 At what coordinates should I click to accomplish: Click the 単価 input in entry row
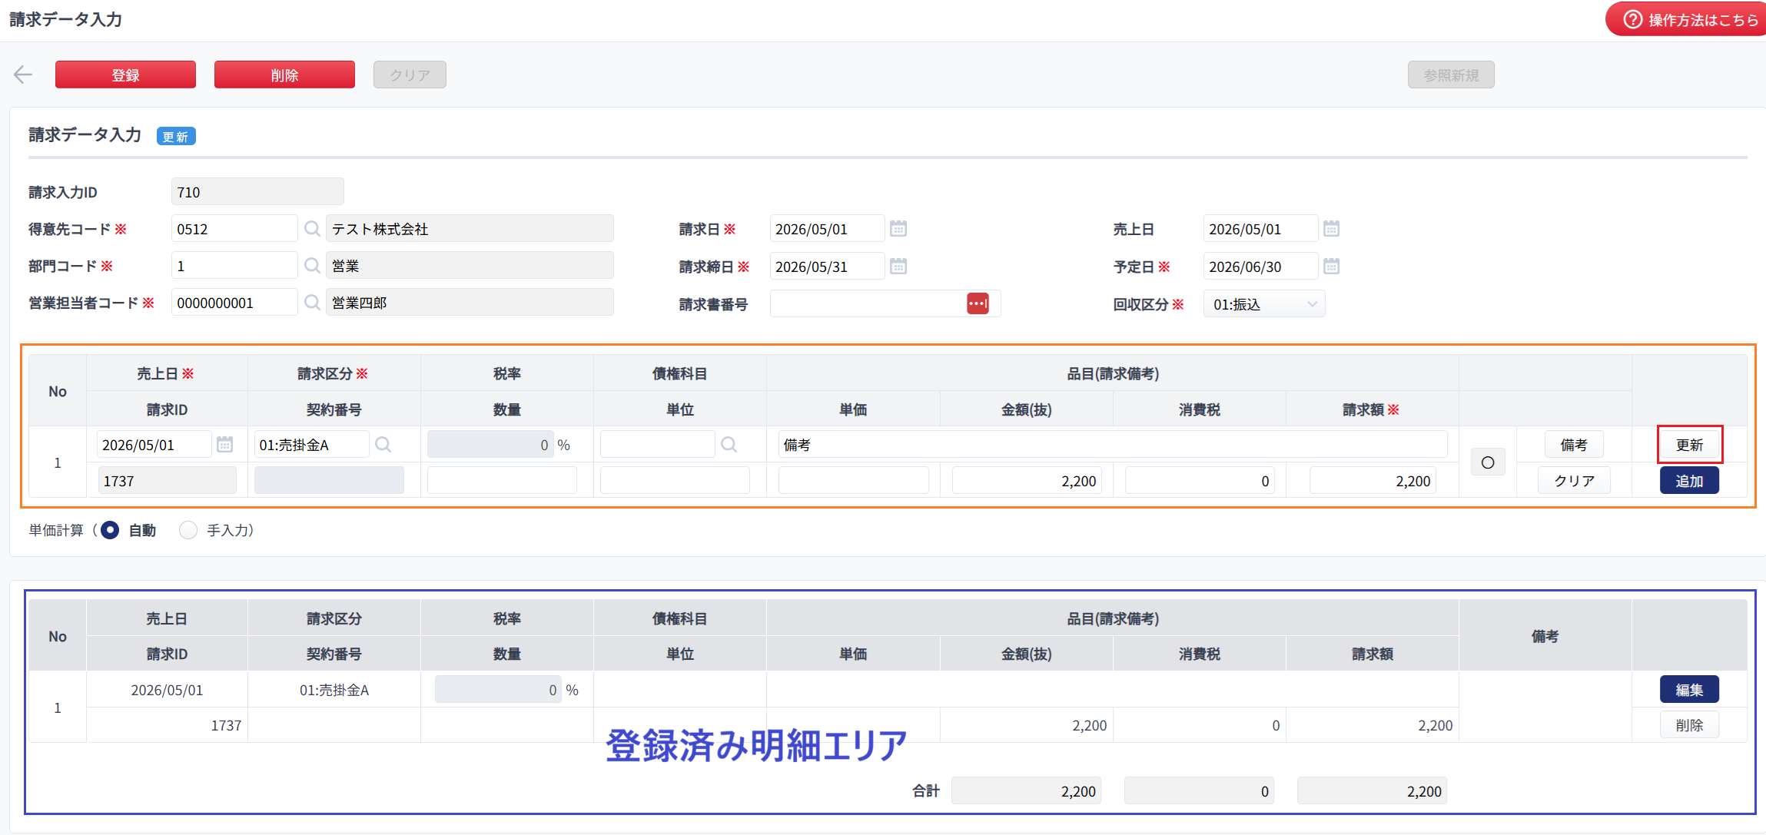tap(853, 481)
